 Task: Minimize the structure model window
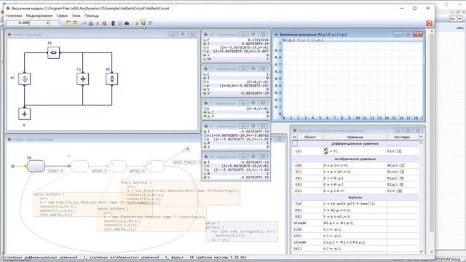point(173,34)
